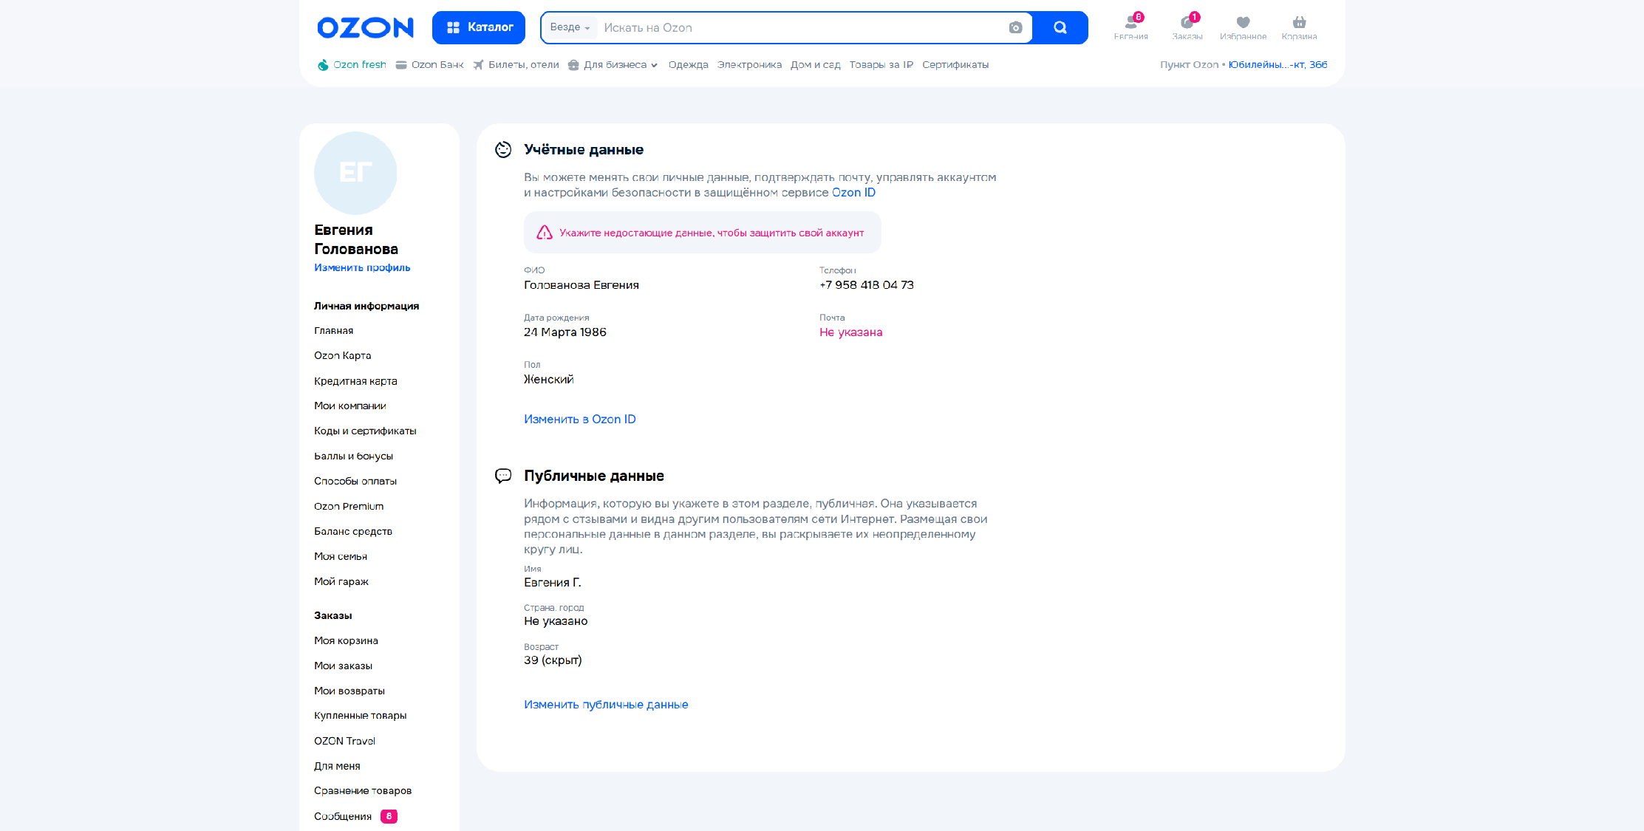This screenshot has height=831, width=1644.
Task: Open the pickup point address selector
Action: pyautogui.click(x=1278, y=65)
